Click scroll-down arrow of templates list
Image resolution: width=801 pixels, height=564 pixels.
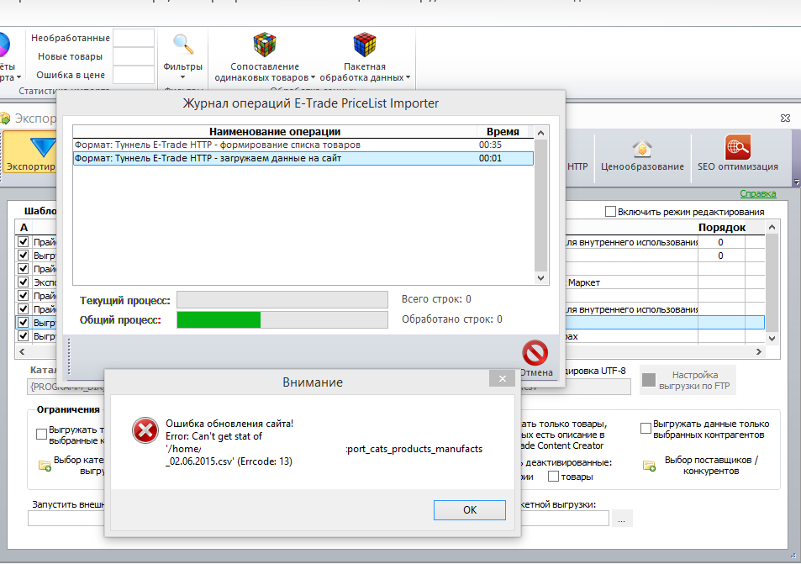point(772,338)
